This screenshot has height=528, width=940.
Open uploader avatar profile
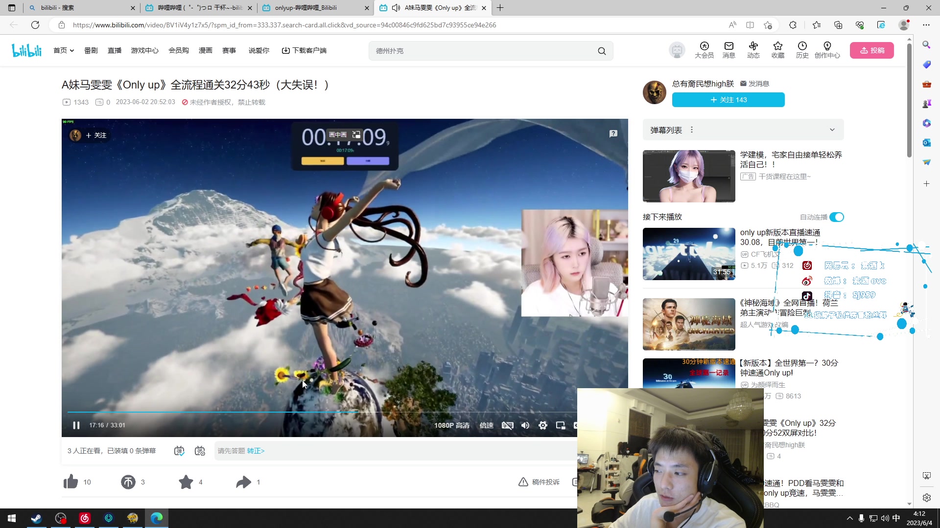click(x=655, y=92)
